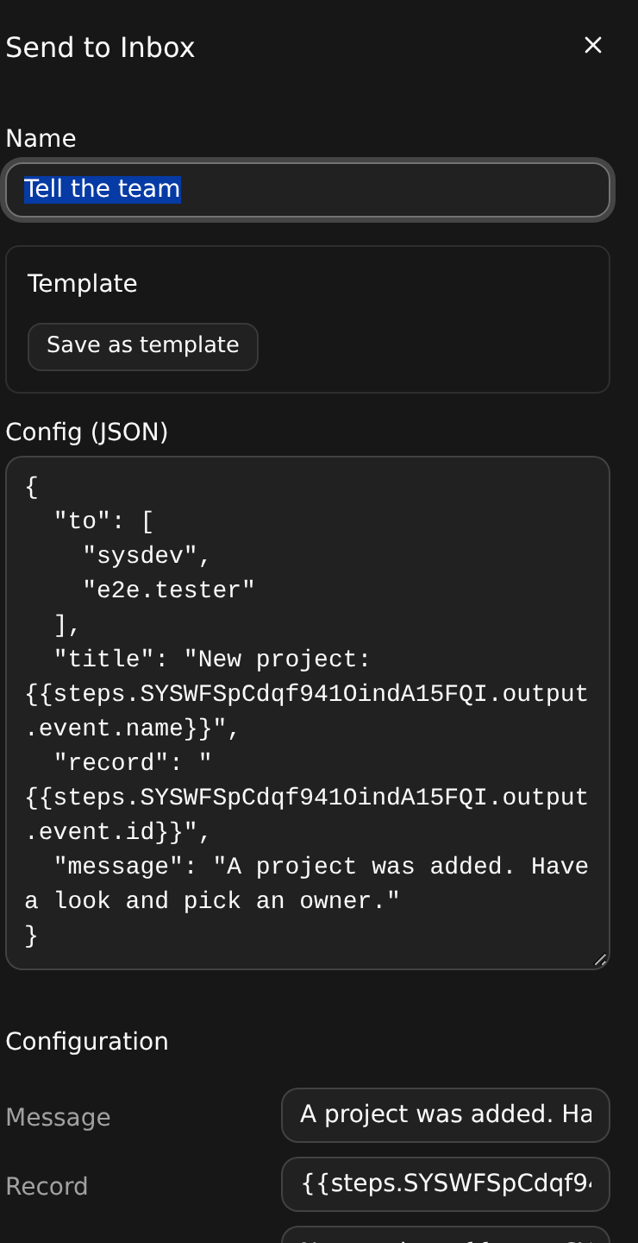This screenshot has width=638, height=1243.
Task: Focus the Record configuration field
Action: 446,1184
